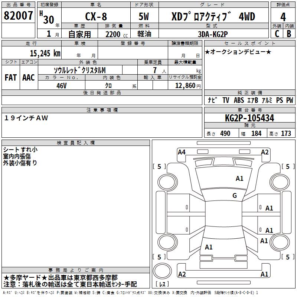Click the 注意：落札後の輸送 notice line

[x=70, y=284]
